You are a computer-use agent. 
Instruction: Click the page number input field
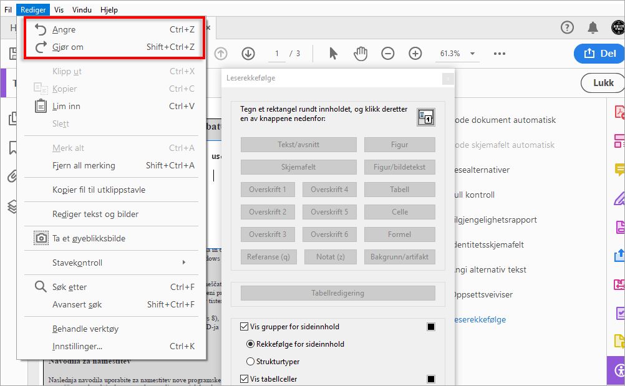tap(276, 54)
